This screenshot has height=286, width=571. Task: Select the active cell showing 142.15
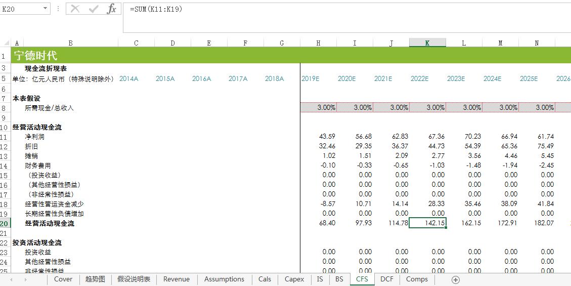(x=427, y=223)
